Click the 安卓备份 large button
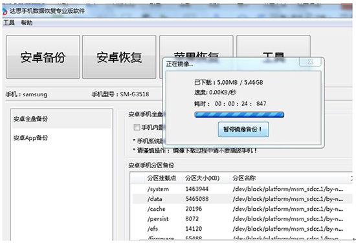 pyautogui.click(x=43, y=57)
